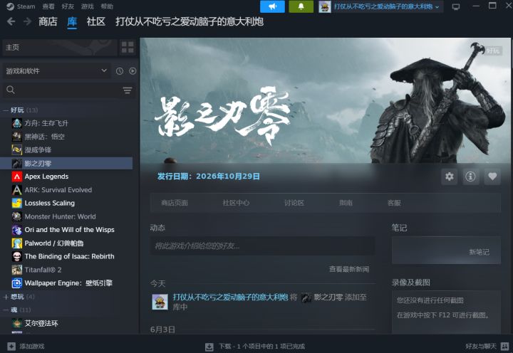Open the 指南 link
Viewport: 513px width, 353px height.
[x=346, y=203]
